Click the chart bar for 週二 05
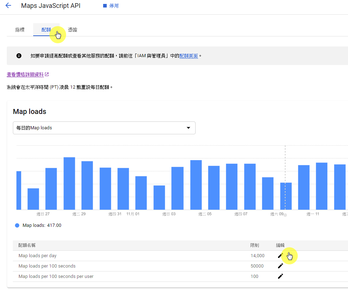This screenshot has width=348, height=289. [x=196, y=185]
